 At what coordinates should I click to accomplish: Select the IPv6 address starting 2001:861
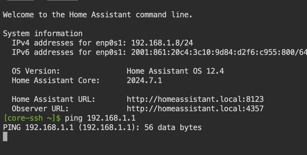click(x=219, y=52)
